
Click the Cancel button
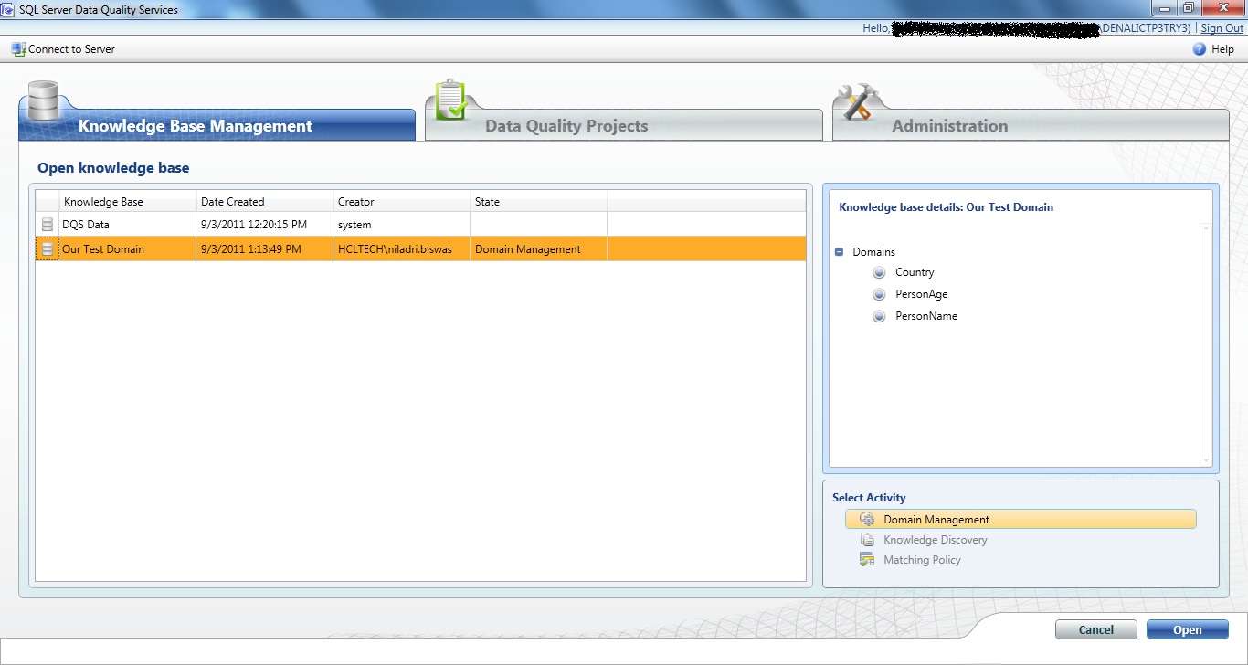click(1096, 629)
